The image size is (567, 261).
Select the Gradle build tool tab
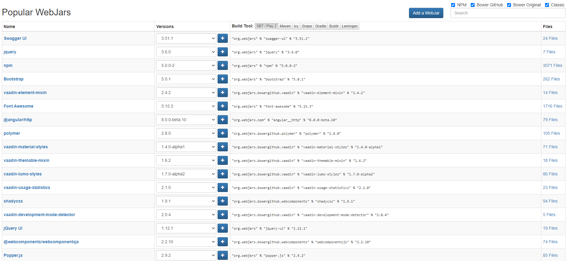click(321, 26)
